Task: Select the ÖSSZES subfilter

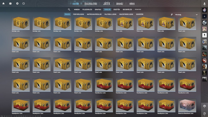Action: point(67,14)
